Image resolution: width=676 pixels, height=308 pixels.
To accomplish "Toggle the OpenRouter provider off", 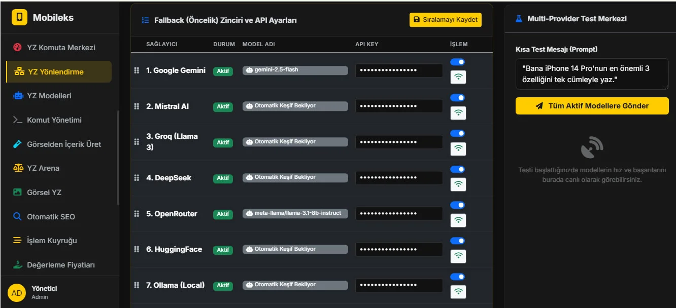I will point(457,205).
